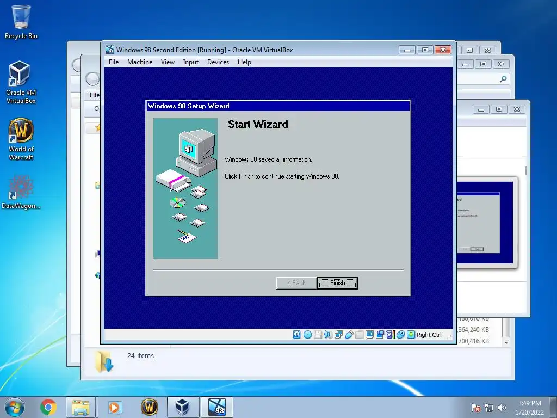Image resolution: width=557 pixels, height=418 pixels.
Task: Click the green arrow host key capture icon
Action: click(x=411, y=335)
